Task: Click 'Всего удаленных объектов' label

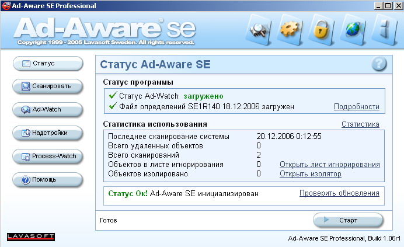Action: pos(155,145)
